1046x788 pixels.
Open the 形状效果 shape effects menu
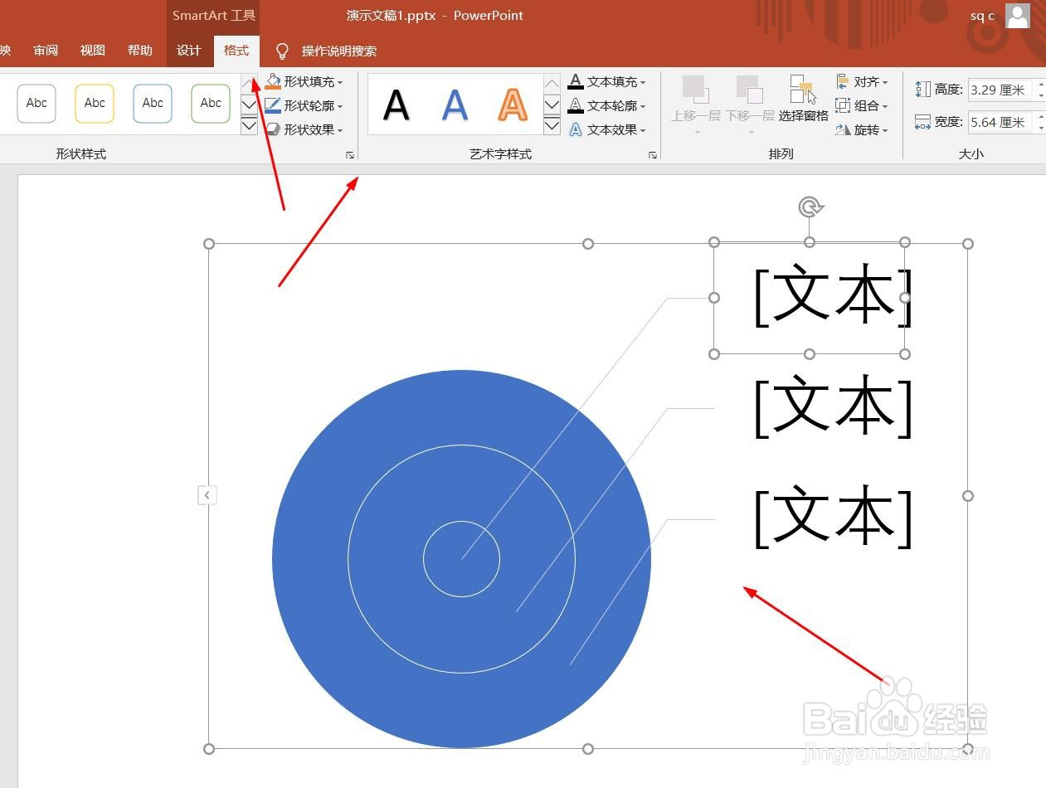coord(304,129)
